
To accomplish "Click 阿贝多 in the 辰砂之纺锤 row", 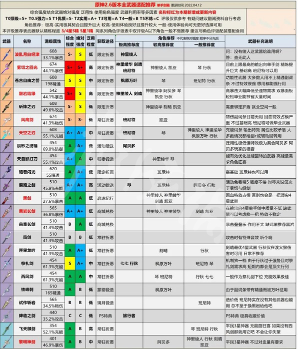I will [x=129, y=146].
